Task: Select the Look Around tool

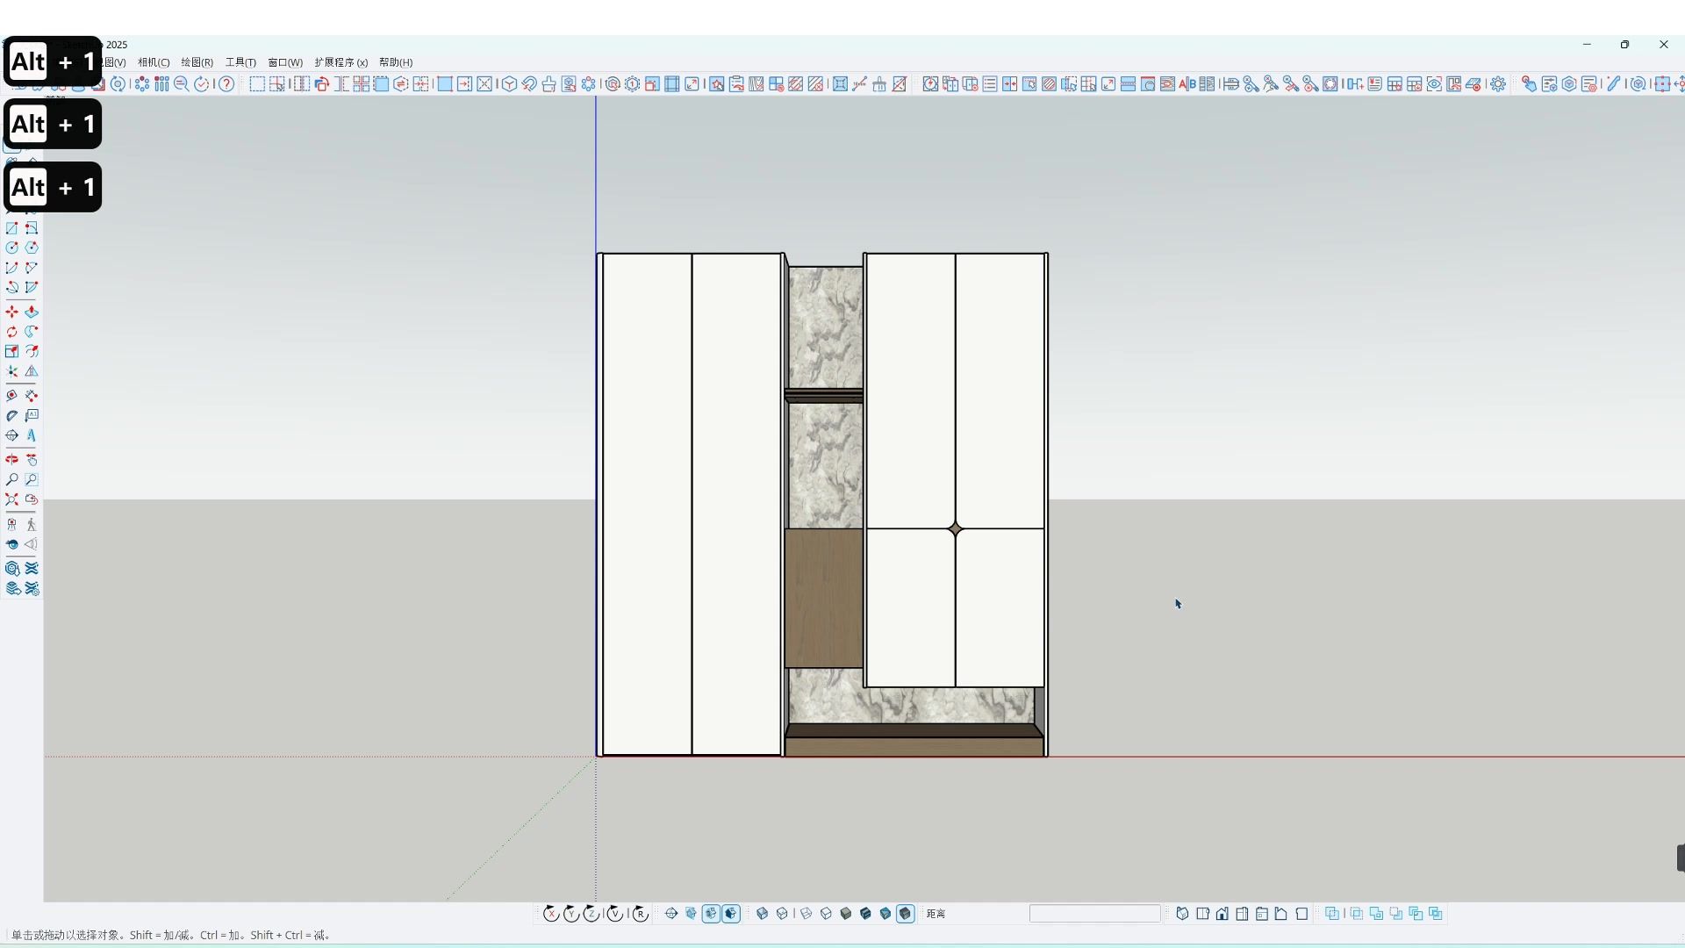Action: point(11,544)
